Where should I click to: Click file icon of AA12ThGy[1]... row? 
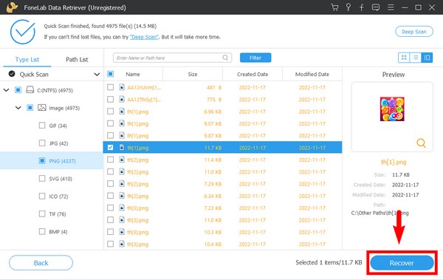[x=122, y=99]
